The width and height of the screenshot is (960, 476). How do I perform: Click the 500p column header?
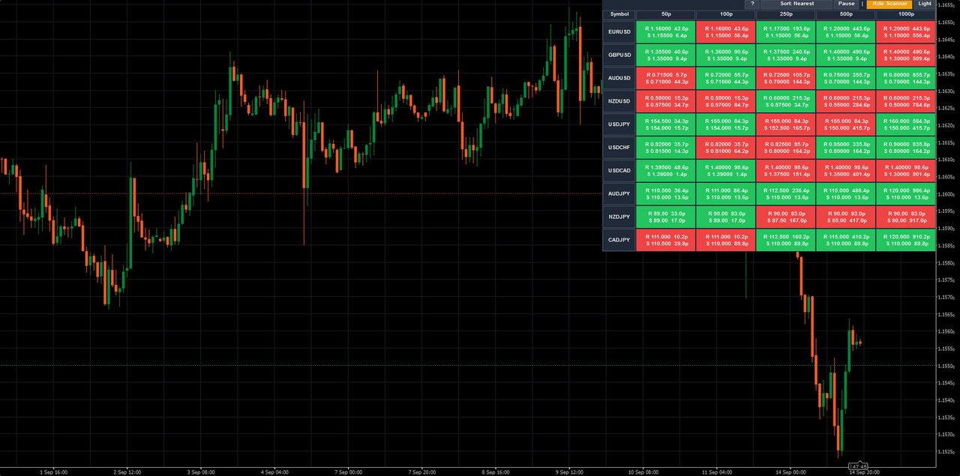(846, 14)
